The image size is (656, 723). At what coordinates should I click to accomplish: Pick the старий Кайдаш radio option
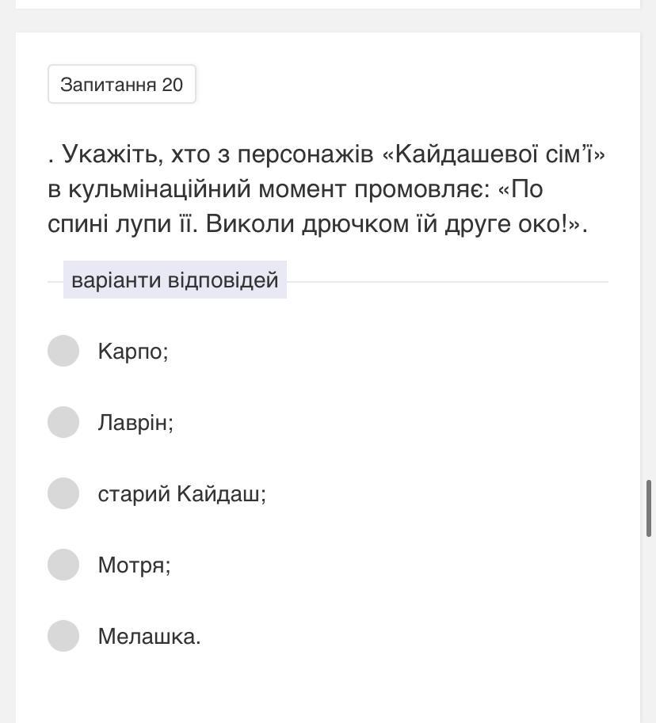pos(63,493)
